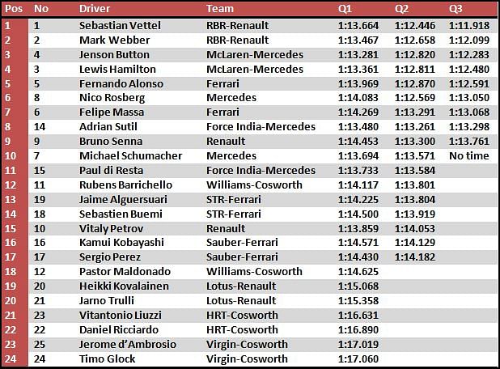This screenshot has width=500, height=369.
Task: Select Daniel Ricciardo's driver name
Action: 119,330
